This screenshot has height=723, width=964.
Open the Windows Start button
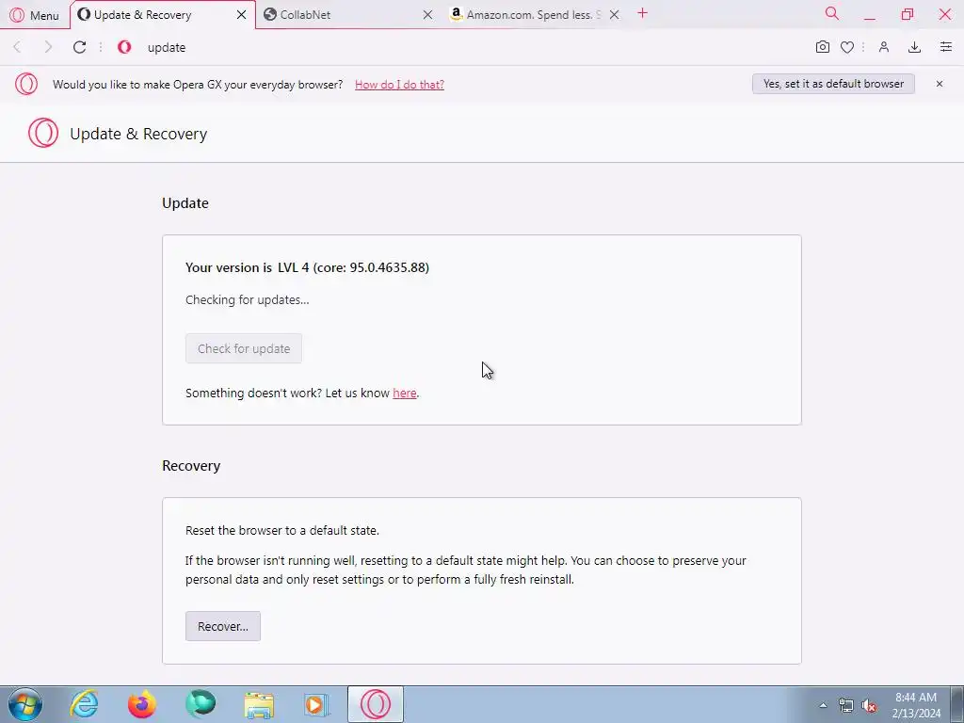[25, 704]
